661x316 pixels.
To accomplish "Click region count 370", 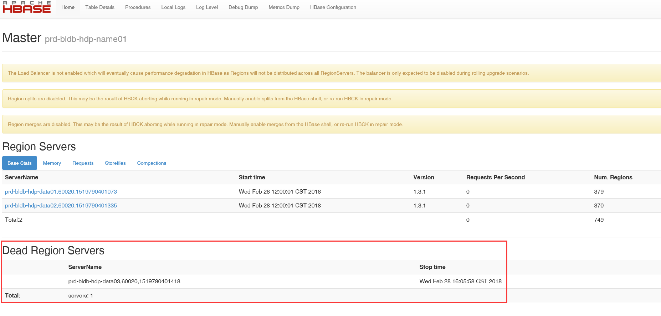I will point(599,205).
